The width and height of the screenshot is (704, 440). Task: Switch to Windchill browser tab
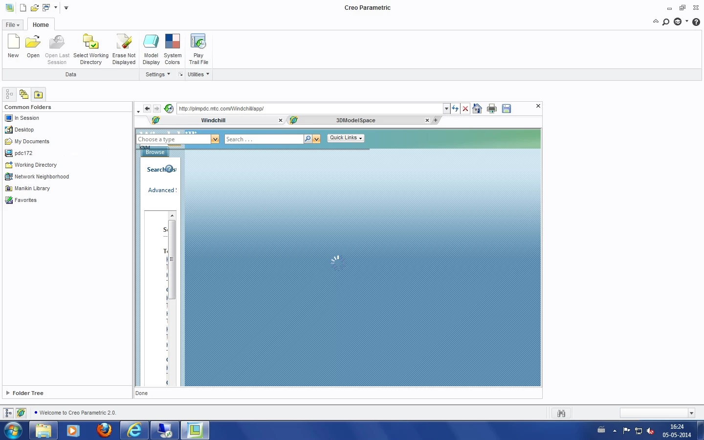pyautogui.click(x=213, y=120)
